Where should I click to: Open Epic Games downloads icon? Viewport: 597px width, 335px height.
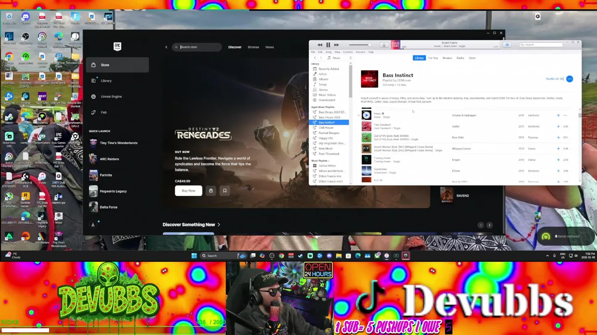coord(93,224)
